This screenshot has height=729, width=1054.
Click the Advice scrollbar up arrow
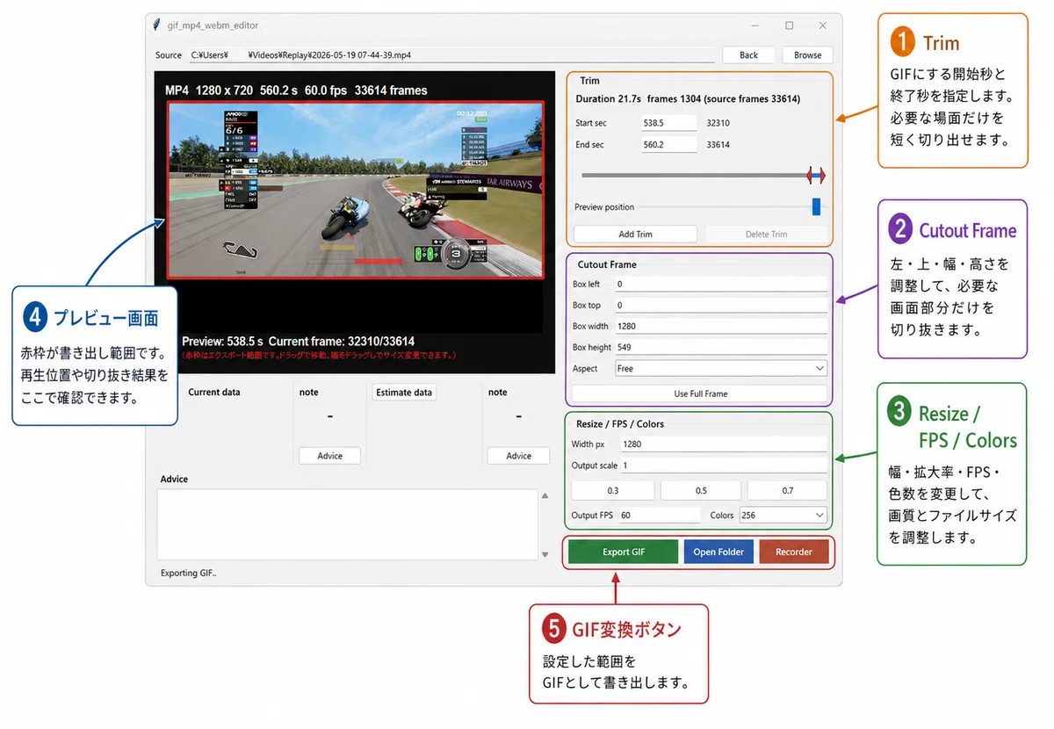tap(545, 495)
